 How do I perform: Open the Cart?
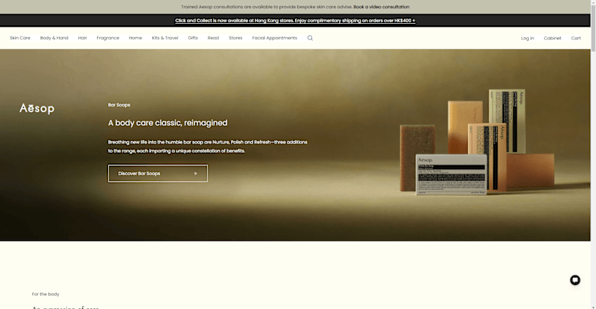(x=576, y=38)
